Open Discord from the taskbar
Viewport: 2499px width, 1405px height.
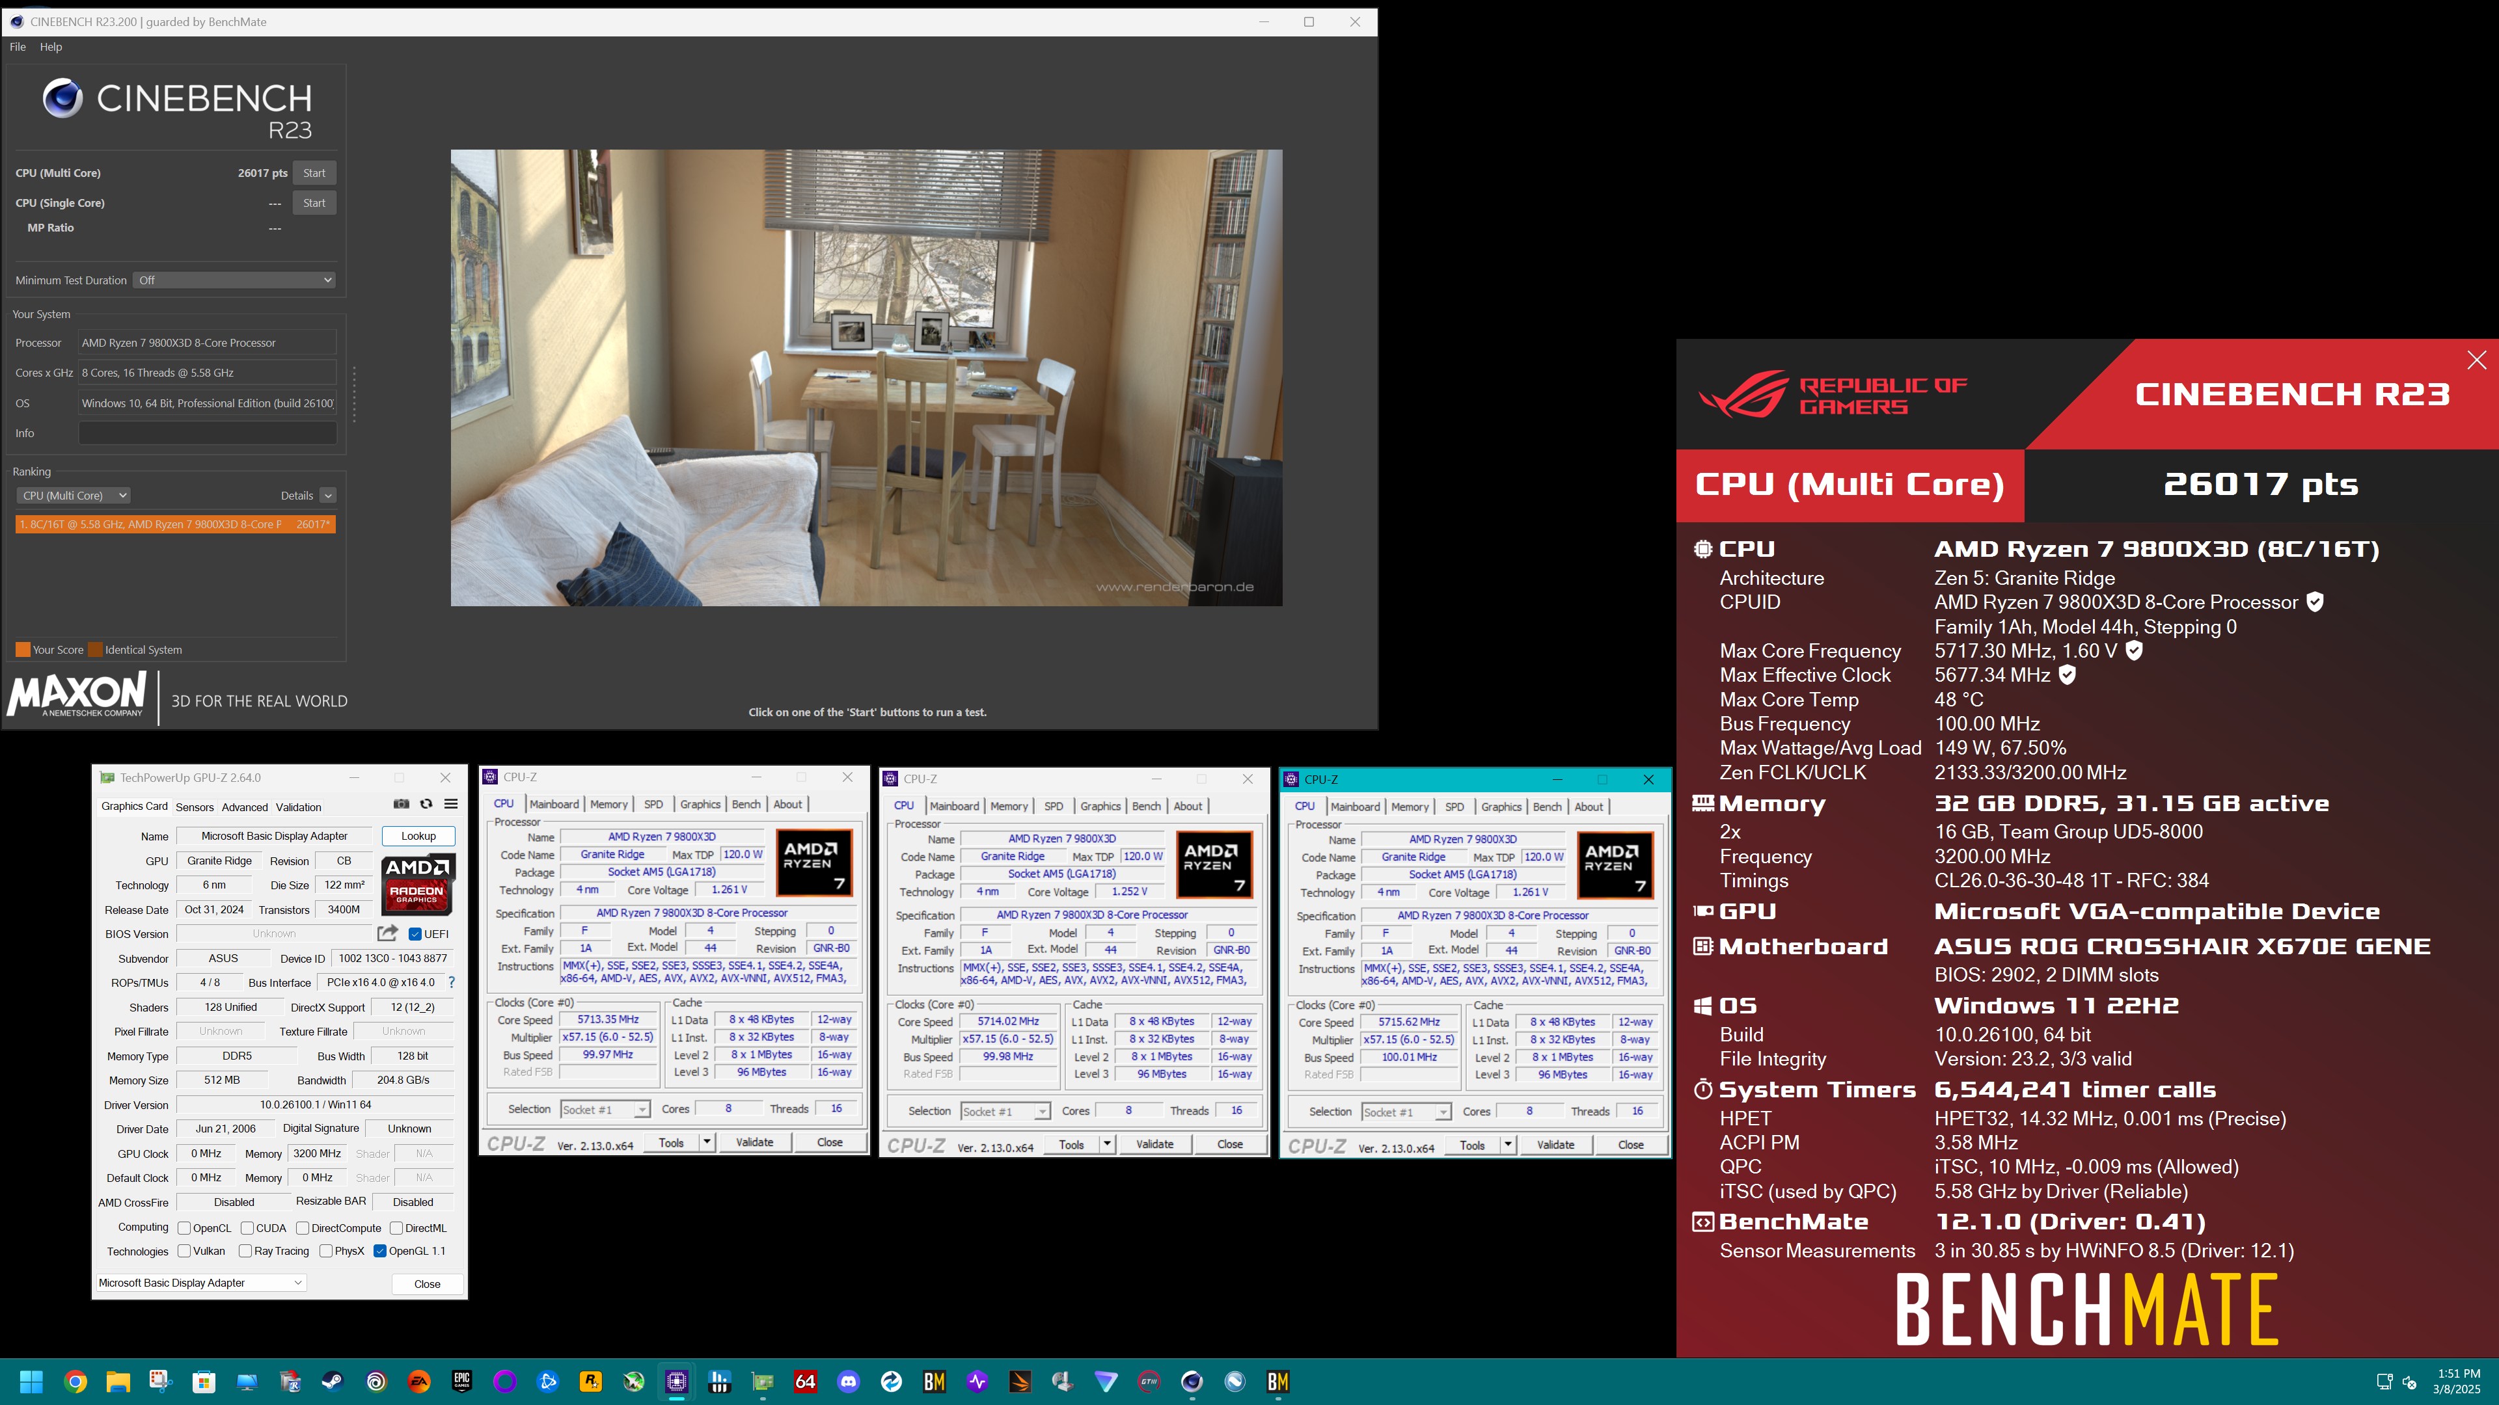click(849, 1381)
